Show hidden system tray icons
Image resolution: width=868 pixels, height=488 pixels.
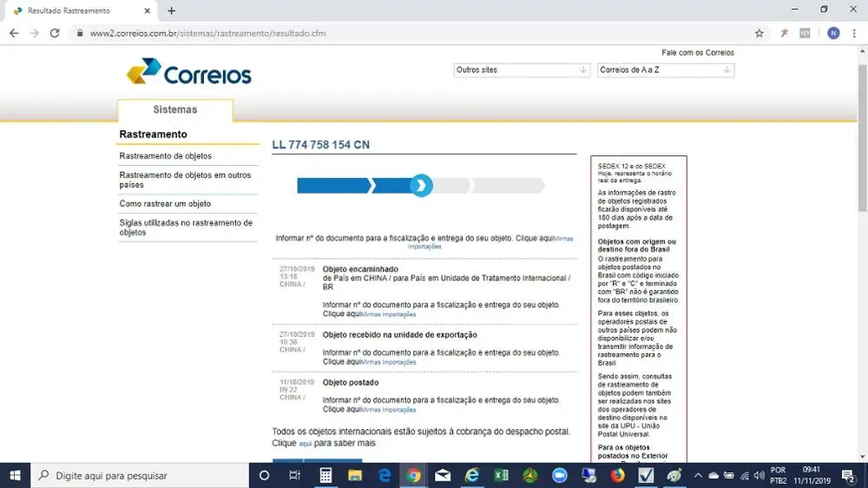pos(698,475)
